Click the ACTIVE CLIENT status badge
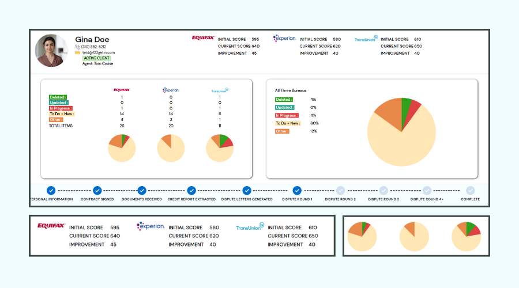Screen dimensions: 519x288 [x=96, y=58]
